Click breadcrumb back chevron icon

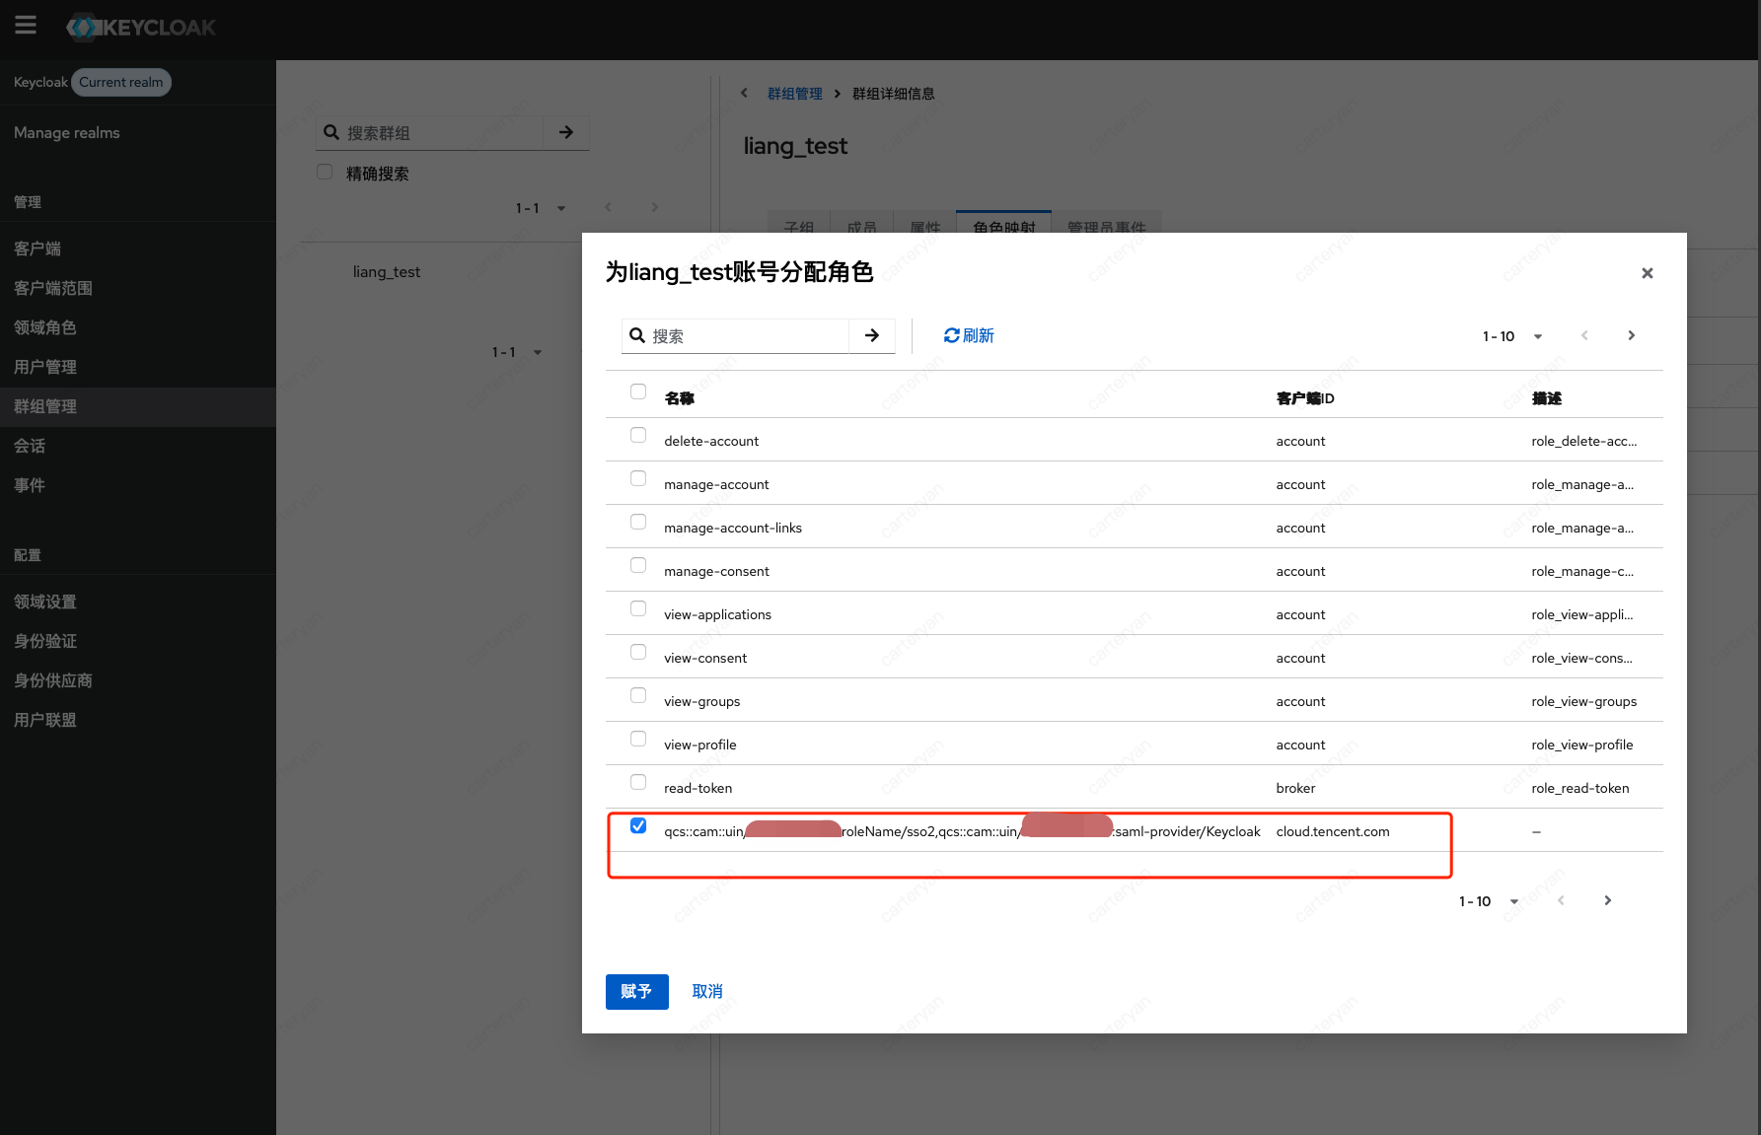click(744, 94)
